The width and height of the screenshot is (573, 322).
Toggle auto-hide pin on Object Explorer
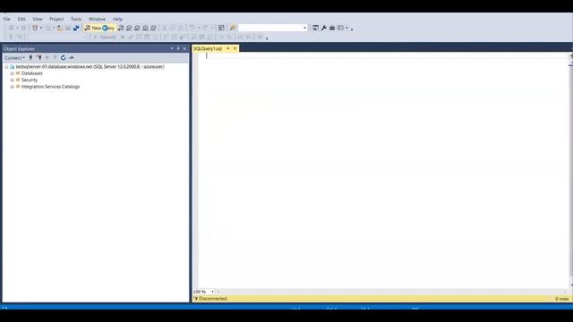coord(178,48)
